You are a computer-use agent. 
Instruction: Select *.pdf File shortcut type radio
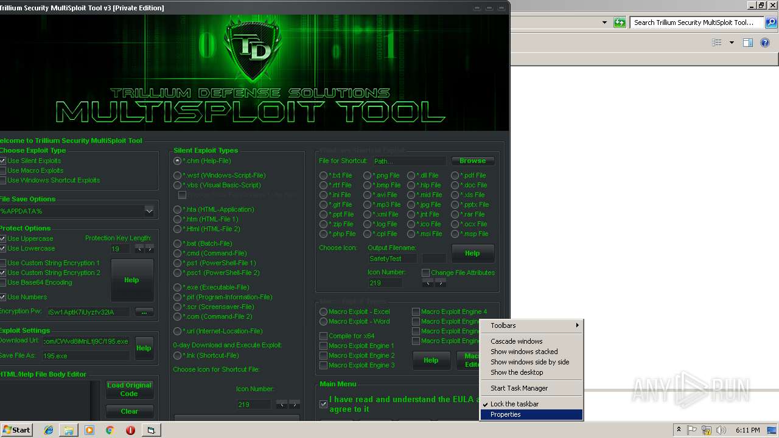455,175
